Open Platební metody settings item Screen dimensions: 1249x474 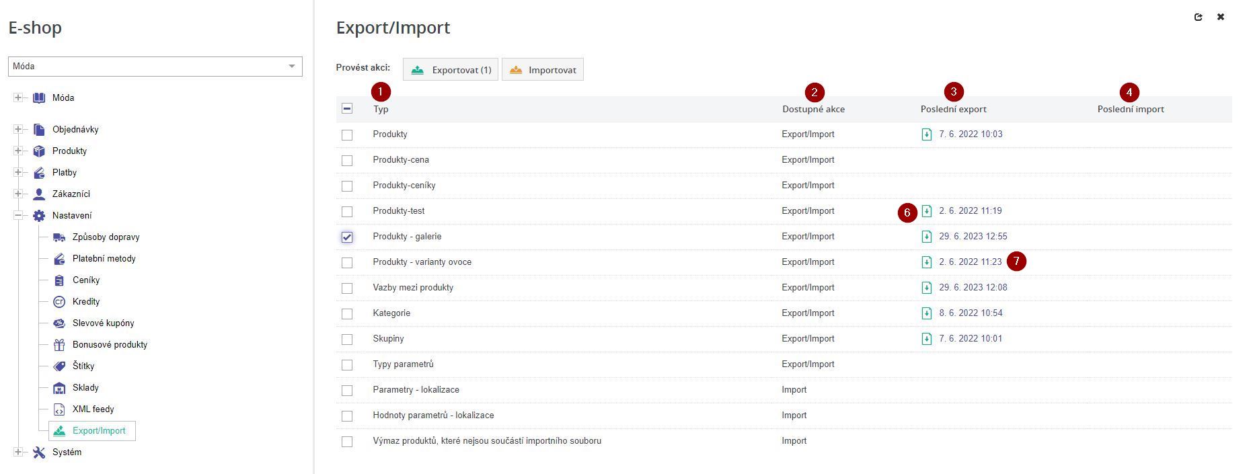pyautogui.click(x=104, y=259)
